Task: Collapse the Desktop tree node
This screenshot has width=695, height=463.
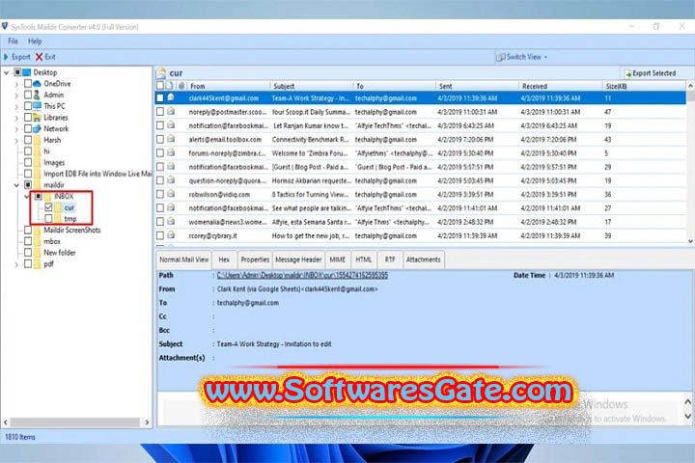Action: (6, 72)
